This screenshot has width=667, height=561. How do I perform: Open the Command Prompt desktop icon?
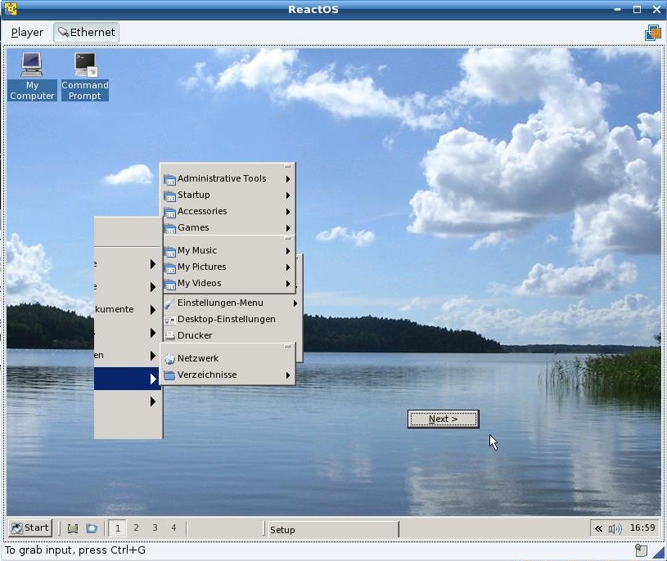point(85,77)
